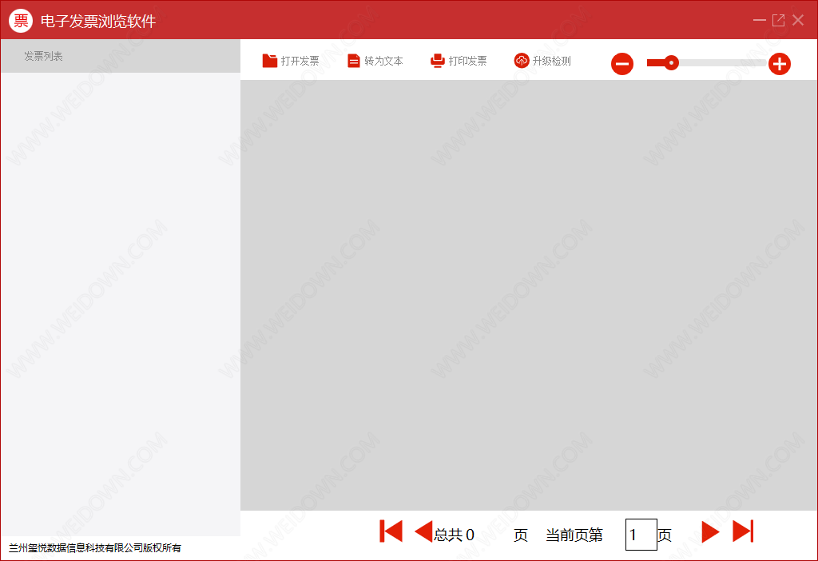Click the 总共 0 page count text
Viewport: 818px width, 561px height.
point(454,535)
